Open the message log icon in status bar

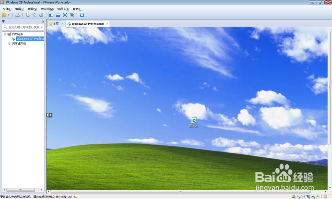pos(325,197)
